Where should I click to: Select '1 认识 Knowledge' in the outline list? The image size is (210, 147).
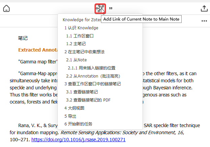(x=81, y=28)
